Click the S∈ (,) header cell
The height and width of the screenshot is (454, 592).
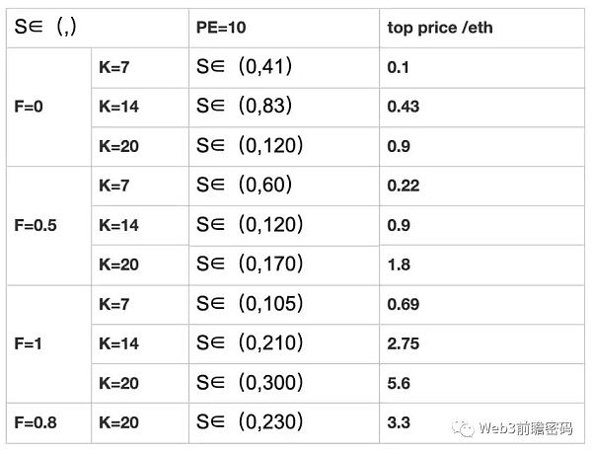[39, 28]
